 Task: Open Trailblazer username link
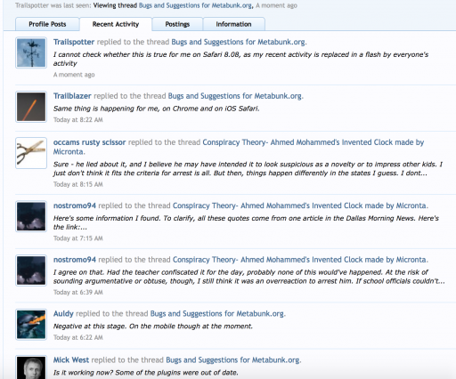(72, 96)
